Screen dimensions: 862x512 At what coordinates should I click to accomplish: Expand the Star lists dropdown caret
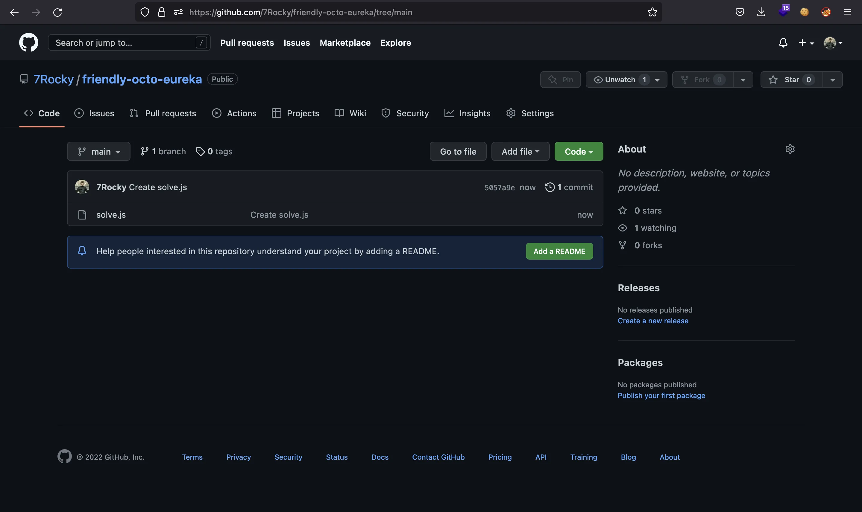[x=832, y=80]
